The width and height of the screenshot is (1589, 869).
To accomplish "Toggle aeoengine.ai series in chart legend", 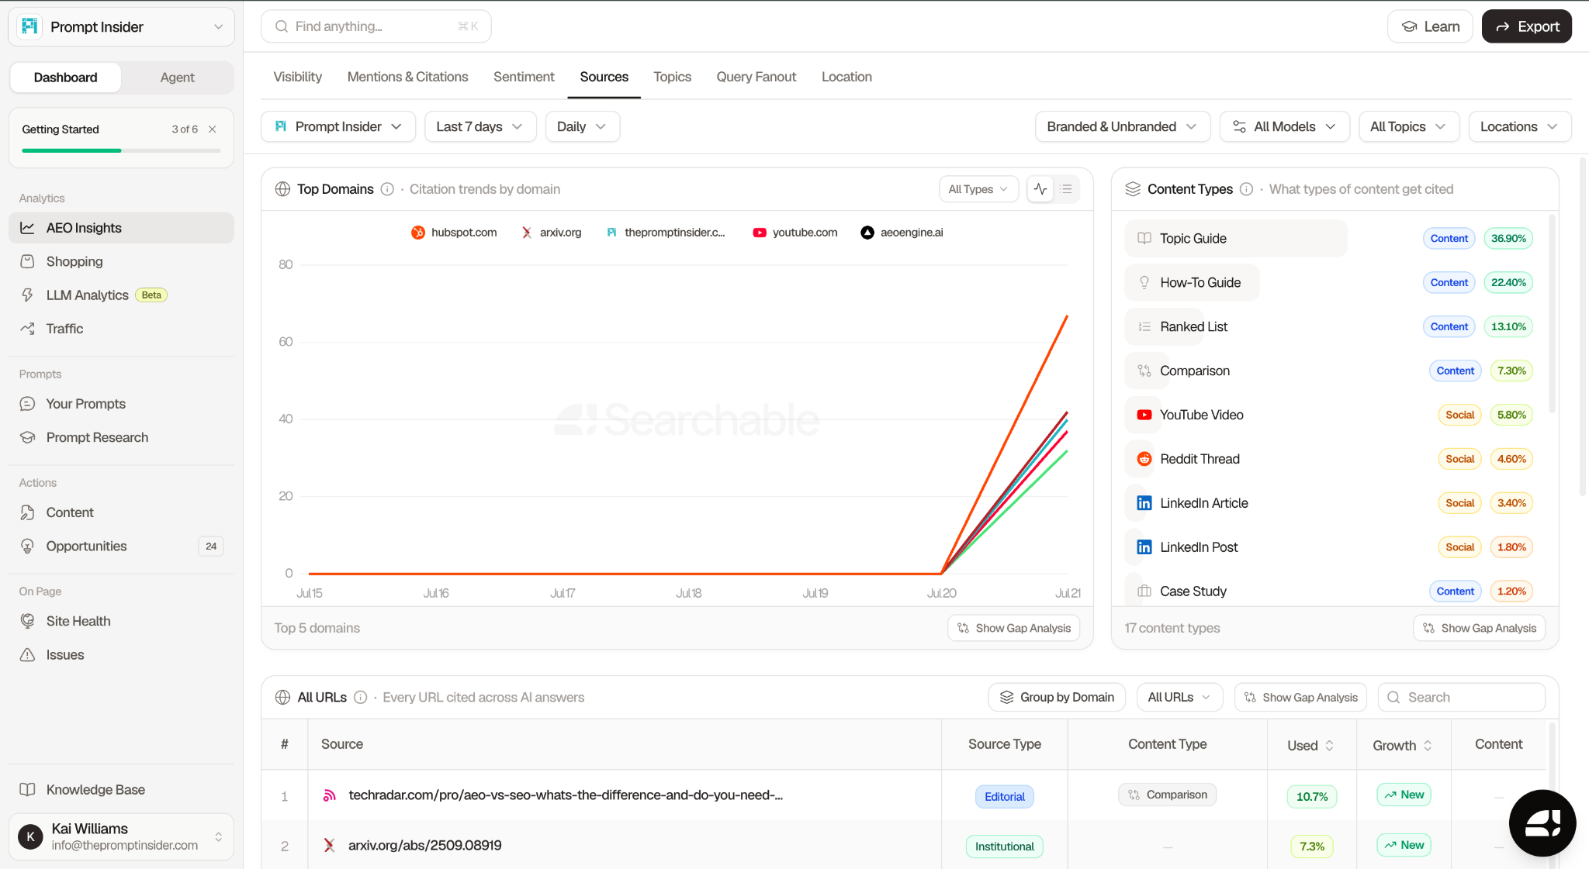I will [x=902, y=233].
